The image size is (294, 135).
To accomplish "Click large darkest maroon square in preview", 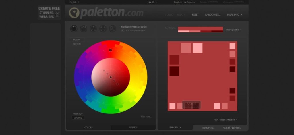I will click(174, 71).
